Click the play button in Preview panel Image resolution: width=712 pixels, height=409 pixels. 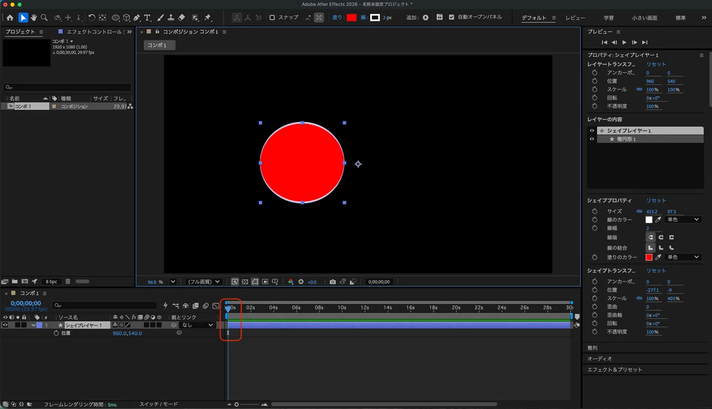coord(624,43)
